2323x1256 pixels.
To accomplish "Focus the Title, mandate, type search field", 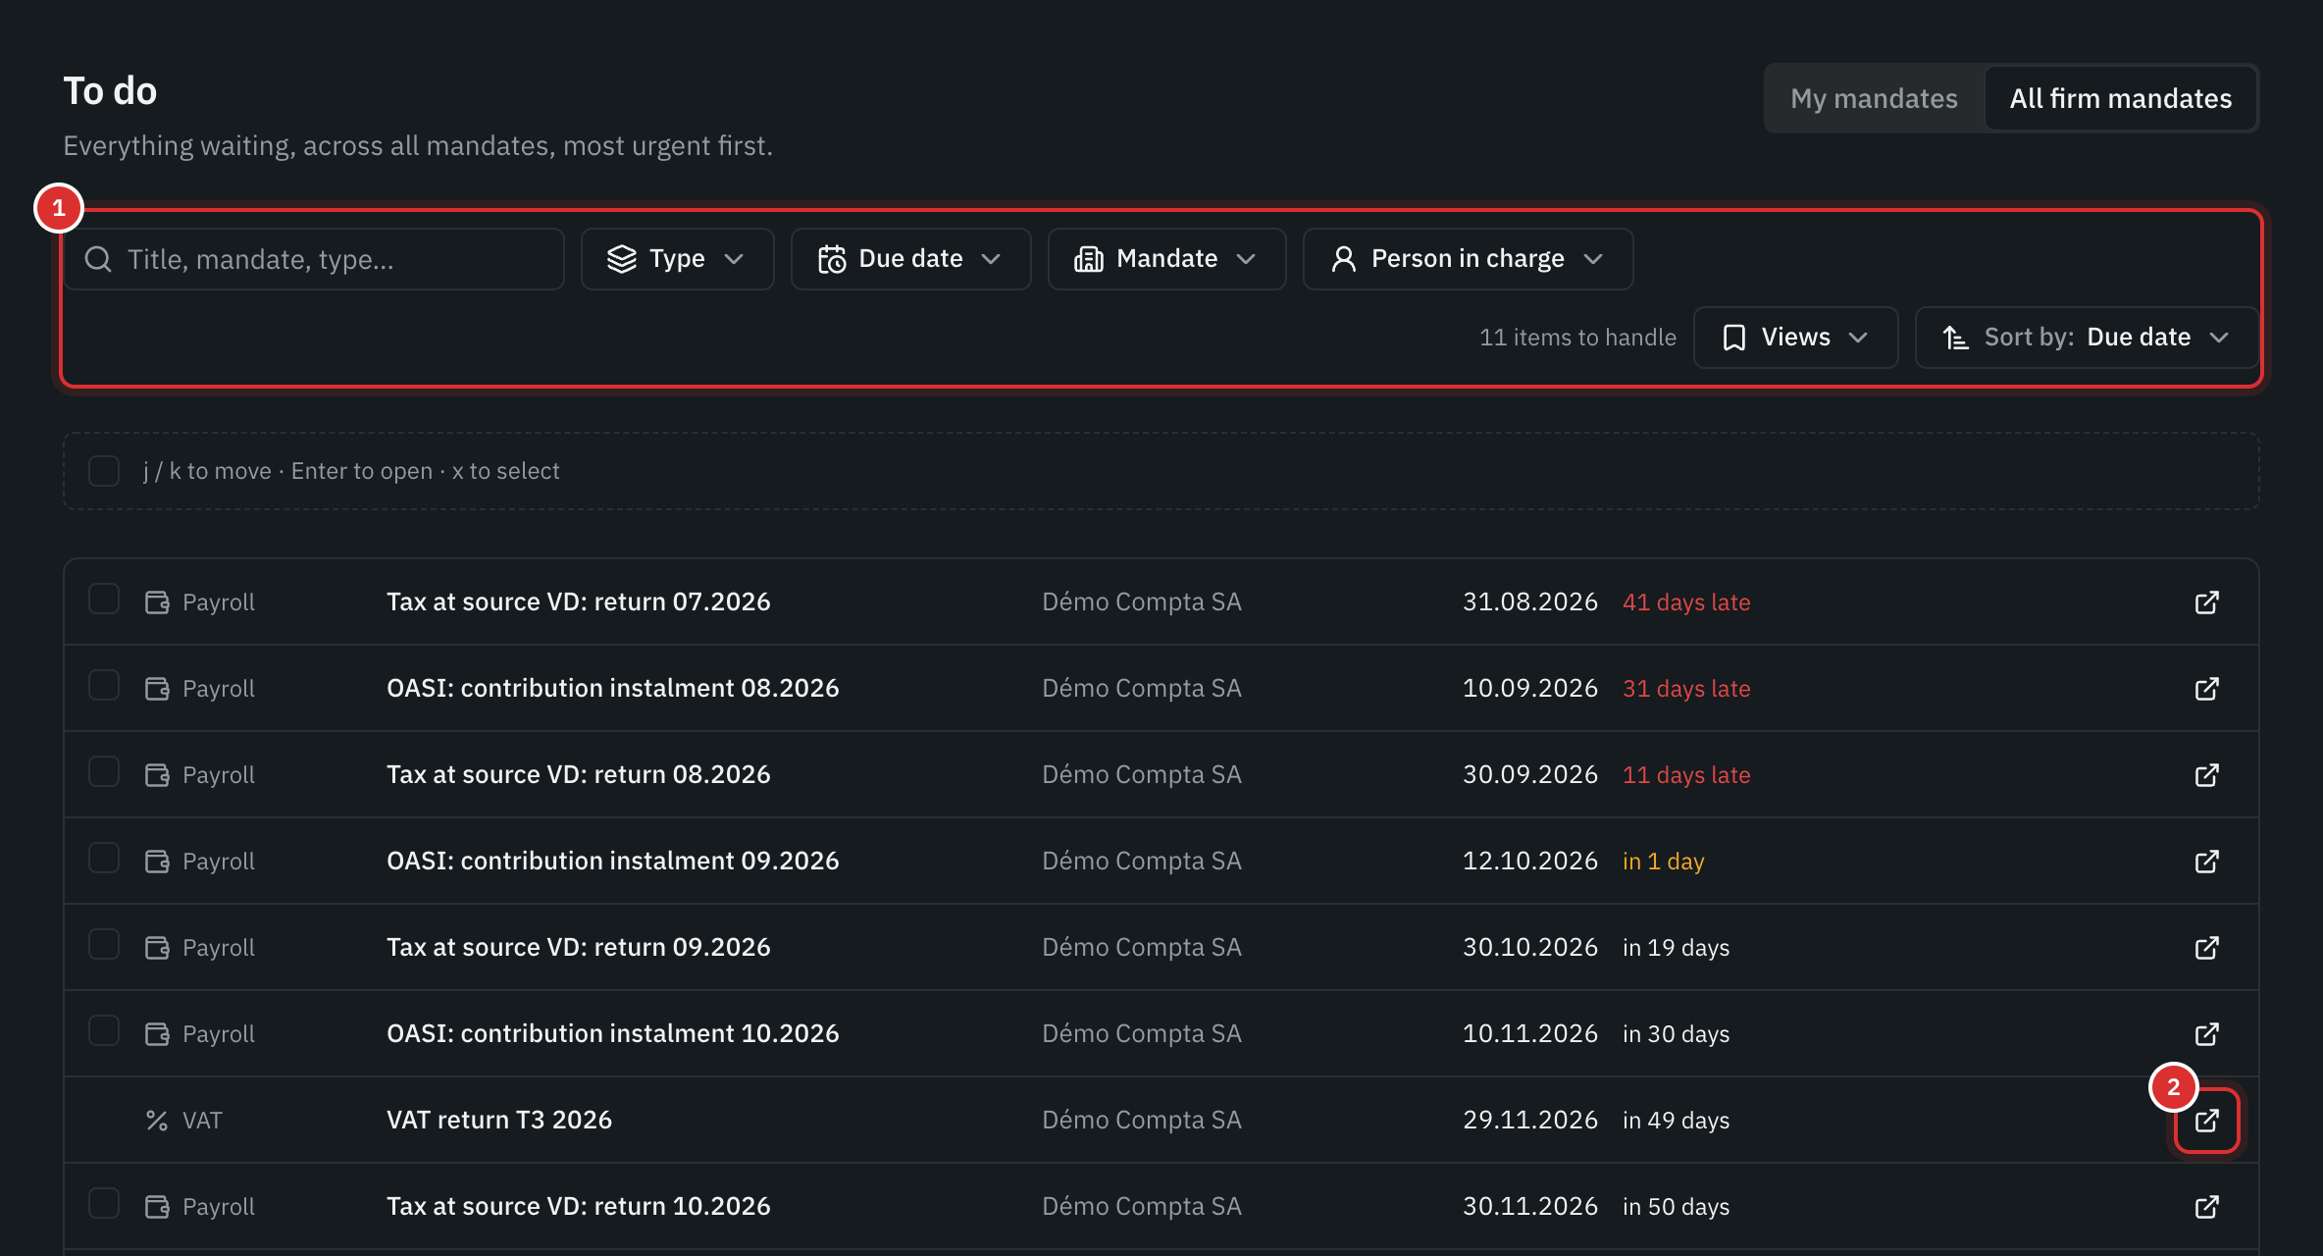I will point(314,259).
